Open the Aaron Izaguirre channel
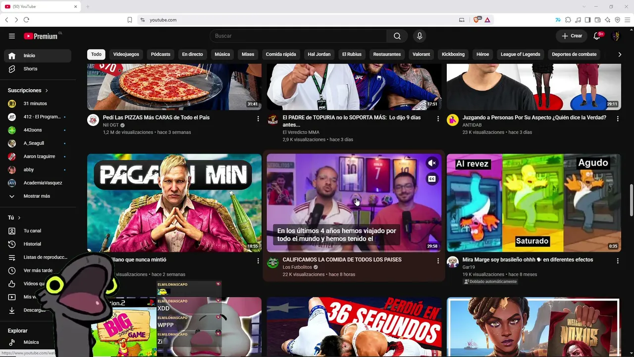The image size is (634, 357). click(x=38, y=157)
